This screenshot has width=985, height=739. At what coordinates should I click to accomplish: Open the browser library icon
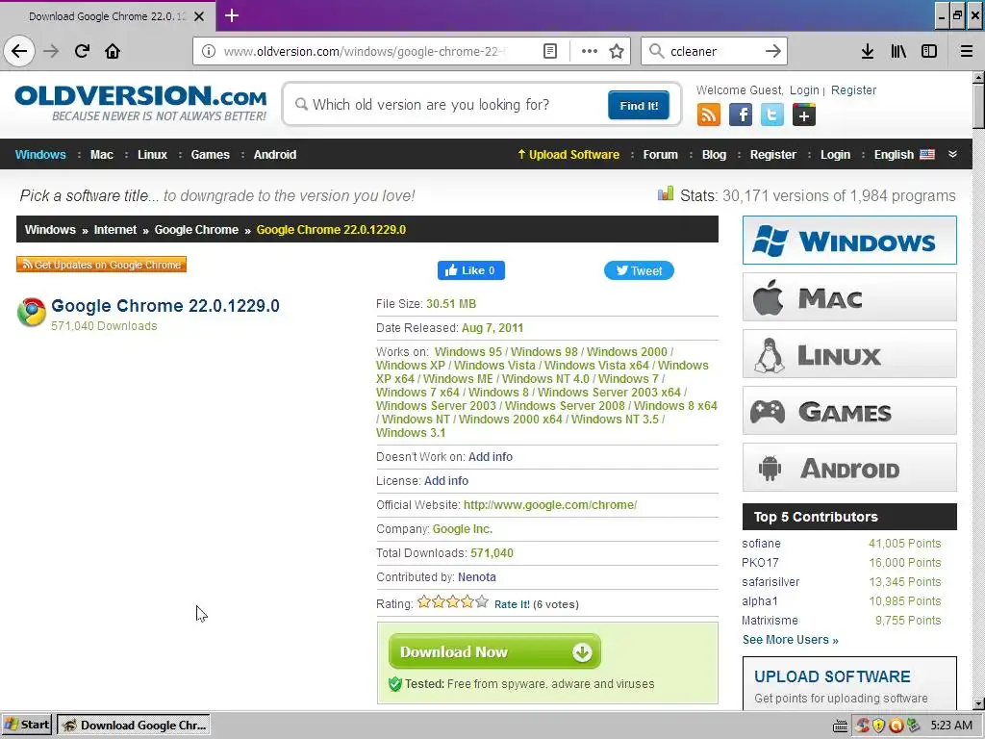coord(898,51)
